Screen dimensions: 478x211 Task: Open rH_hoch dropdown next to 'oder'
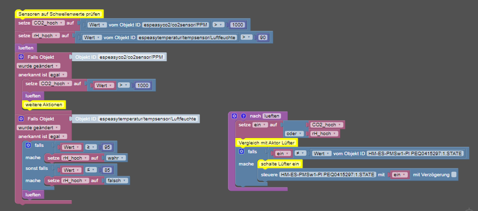(x=324, y=134)
